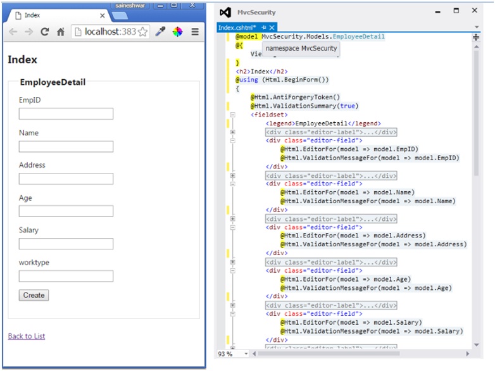
Task: Click the browser Back arrow
Action: point(13,32)
